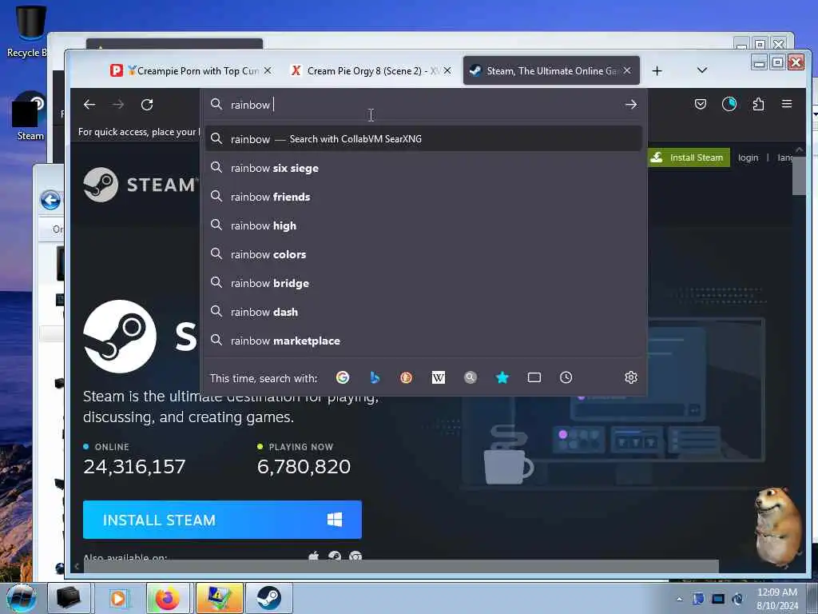Open the black trash can taskbar app
This screenshot has height=614, width=818.
point(69,598)
